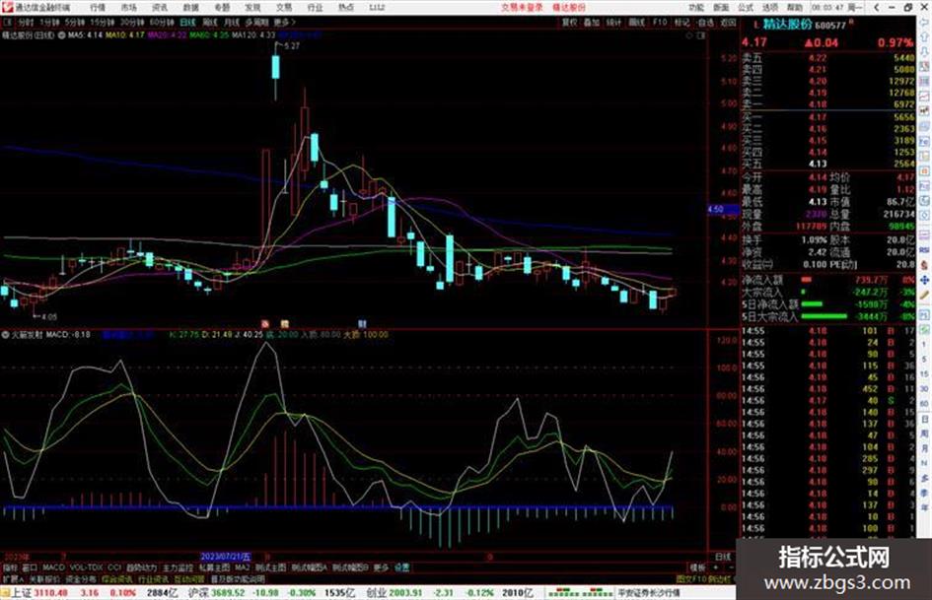Click the 2023/07/21 date marker on timeline
The height and width of the screenshot is (600, 932).
[x=226, y=557]
